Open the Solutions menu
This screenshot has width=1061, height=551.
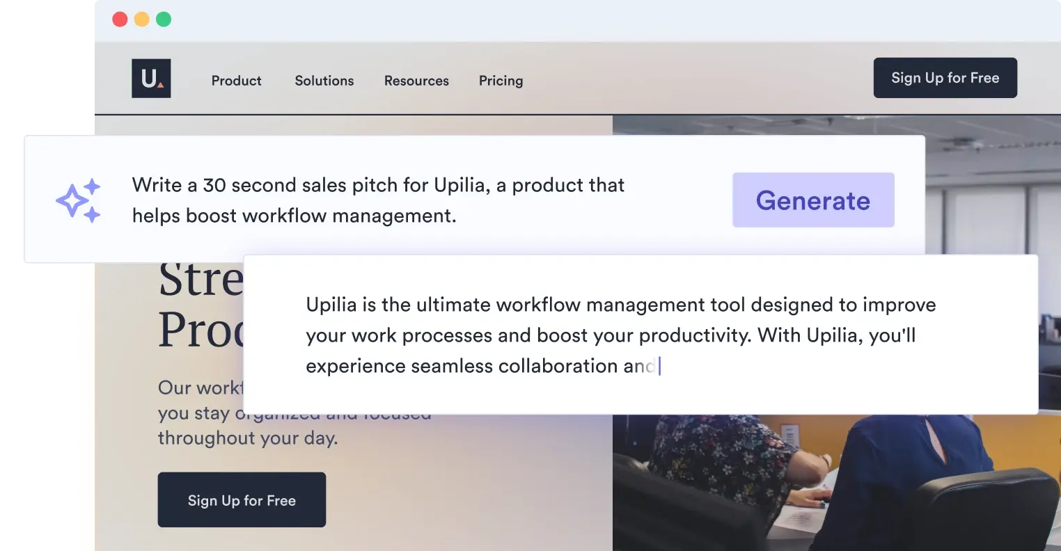(x=324, y=81)
